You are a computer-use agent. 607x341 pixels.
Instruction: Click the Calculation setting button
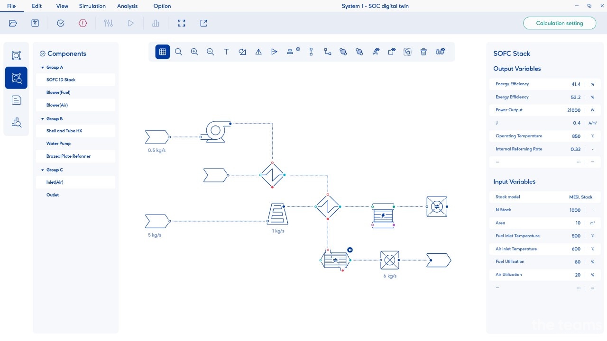[560, 23]
